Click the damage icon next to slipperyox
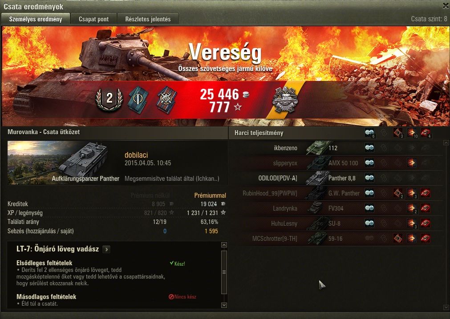The image size is (450, 319). 412,163
